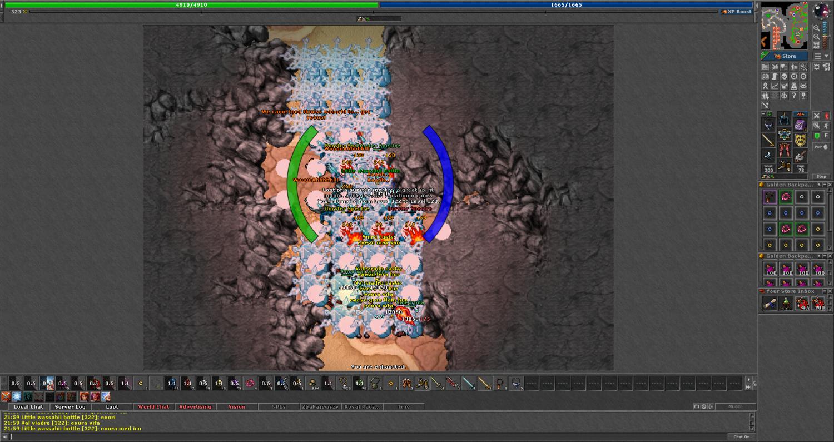Select the amulet equipment slot

(768, 125)
